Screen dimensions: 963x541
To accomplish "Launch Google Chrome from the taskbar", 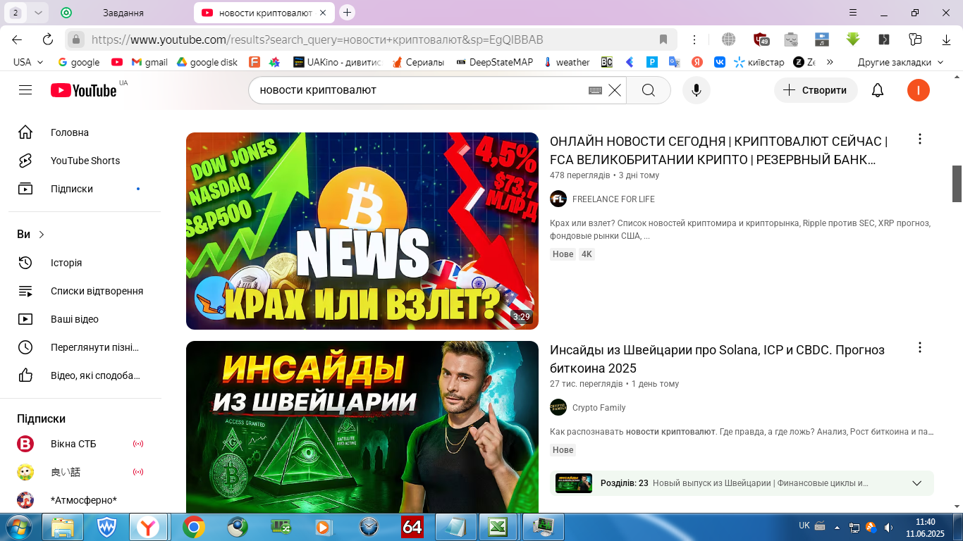I will coord(193,527).
